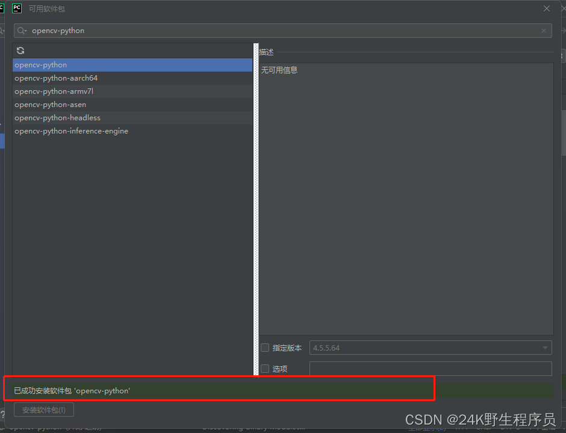Enable the 指定版本 checkbox
Screen dimensions: 566x433
click(x=265, y=348)
